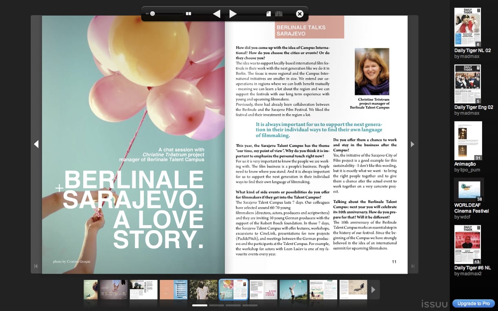Screen dimensions: 498x311
Task: Select the third thumbnail strip page indicator
Action: tap(233, 305)
